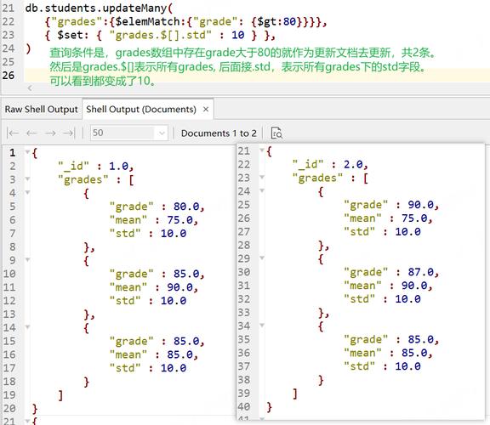Click '"mean" : 75.0' on line 6

(x=154, y=220)
